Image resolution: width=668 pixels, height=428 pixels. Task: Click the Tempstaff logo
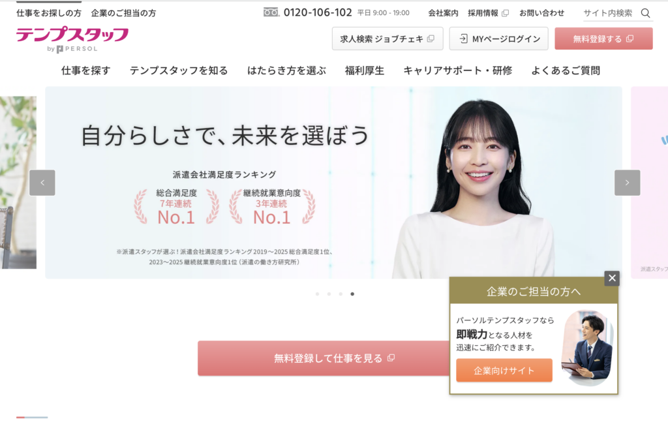(x=72, y=39)
